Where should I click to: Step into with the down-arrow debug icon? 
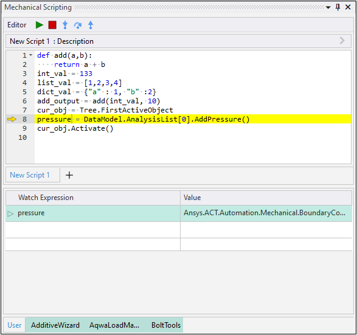click(x=65, y=25)
